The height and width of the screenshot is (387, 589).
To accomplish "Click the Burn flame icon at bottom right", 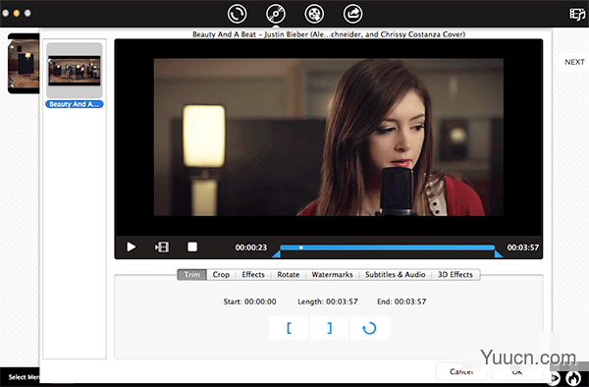I will click(573, 378).
